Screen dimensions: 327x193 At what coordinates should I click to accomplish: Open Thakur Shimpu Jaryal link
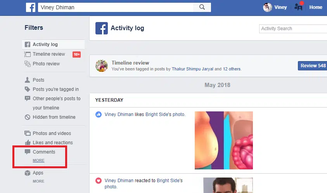tap(192, 69)
